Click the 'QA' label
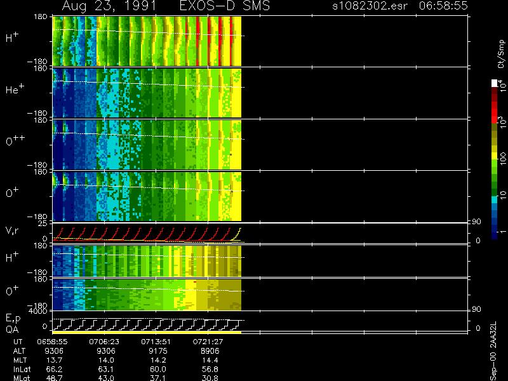The height and width of the screenshot is (381, 508). coord(12,330)
